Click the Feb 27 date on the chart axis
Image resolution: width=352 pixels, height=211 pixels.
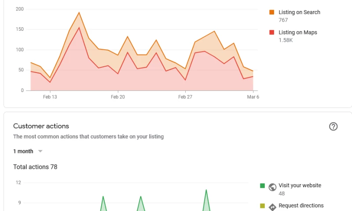(185, 97)
